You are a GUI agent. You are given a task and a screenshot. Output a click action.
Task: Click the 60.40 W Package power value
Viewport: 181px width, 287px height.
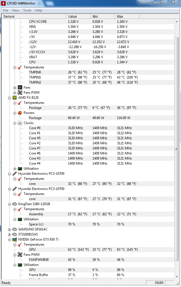74,118
